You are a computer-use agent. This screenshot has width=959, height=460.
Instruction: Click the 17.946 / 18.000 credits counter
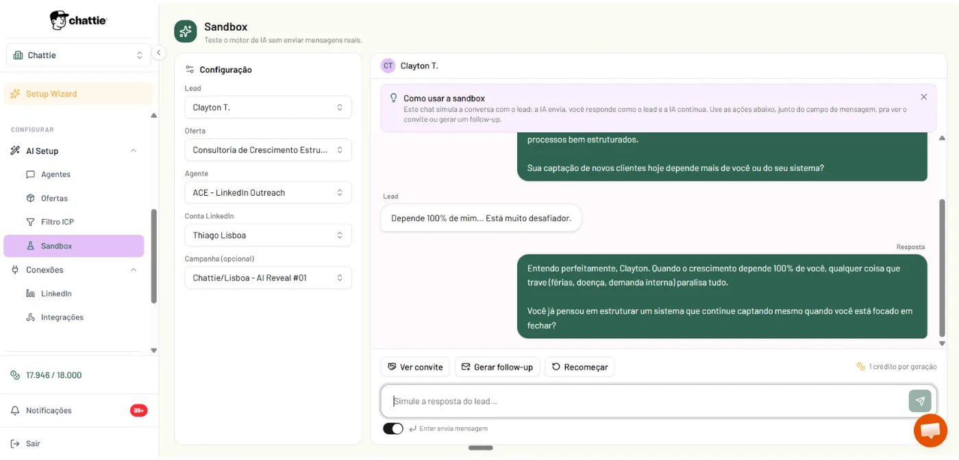(53, 375)
